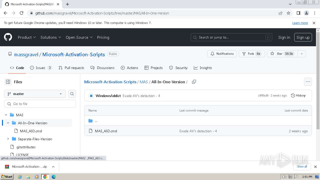The image size is (320, 180).
Task: Open the media player taskbar icon
Action: pyautogui.click(x=37, y=177)
